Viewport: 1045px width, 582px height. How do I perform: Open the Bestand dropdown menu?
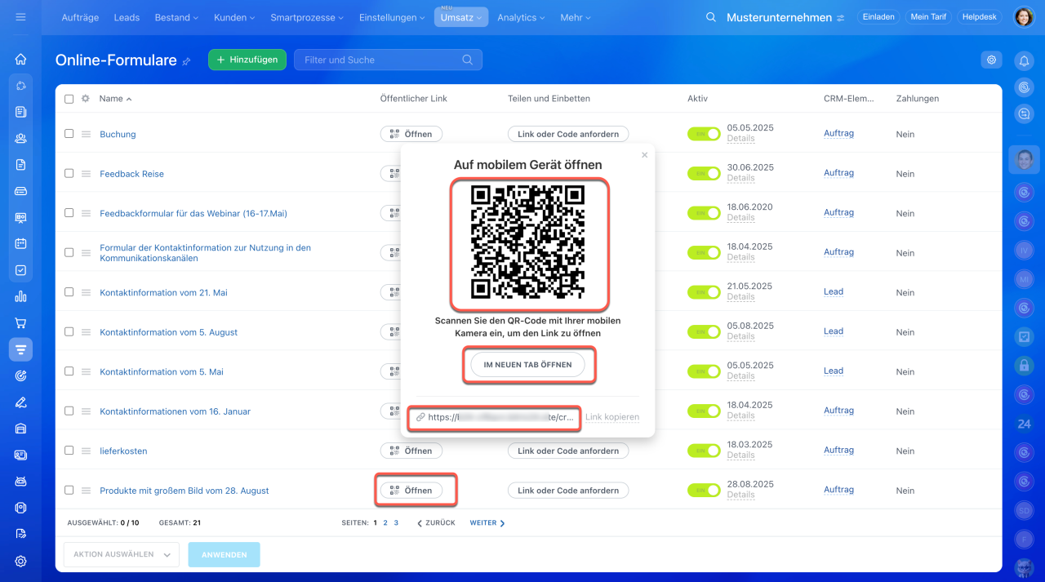point(177,17)
